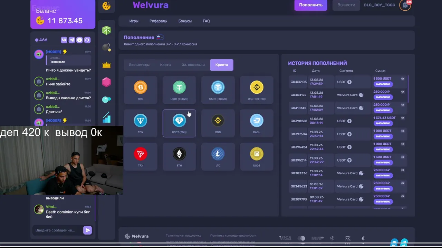The width and height of the screenshot is (442, 248).
Task: Pick TRX as deposit currency
Action: (141, 157)
